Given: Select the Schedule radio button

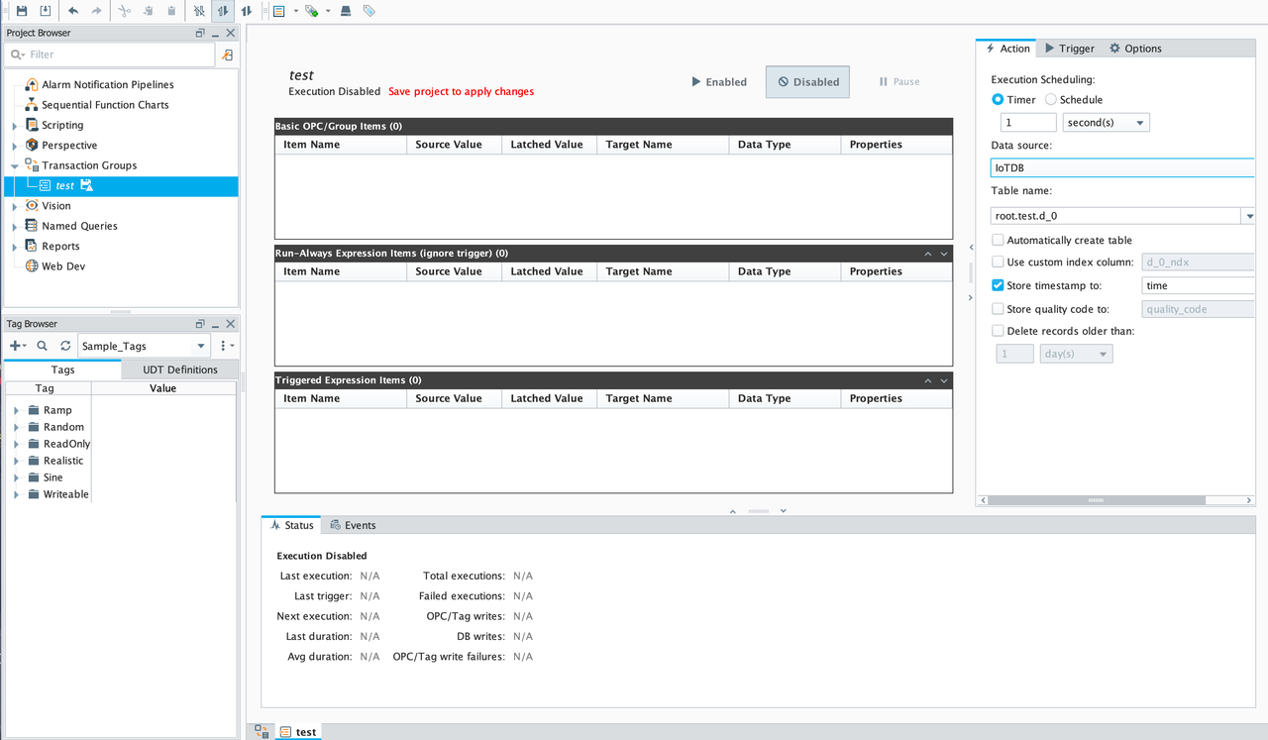Looking at the screenshot, I should pos(1051,100).
